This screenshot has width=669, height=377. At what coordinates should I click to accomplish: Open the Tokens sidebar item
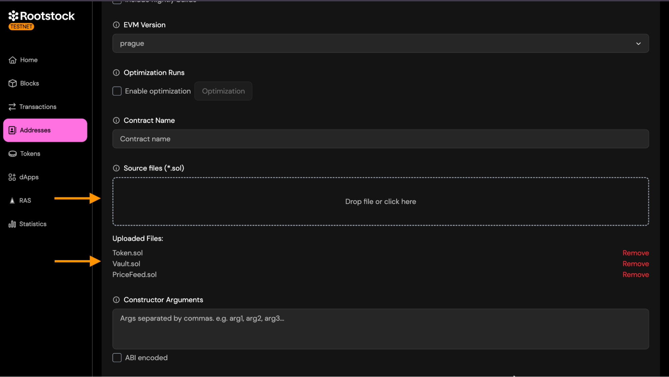[30, 154]
